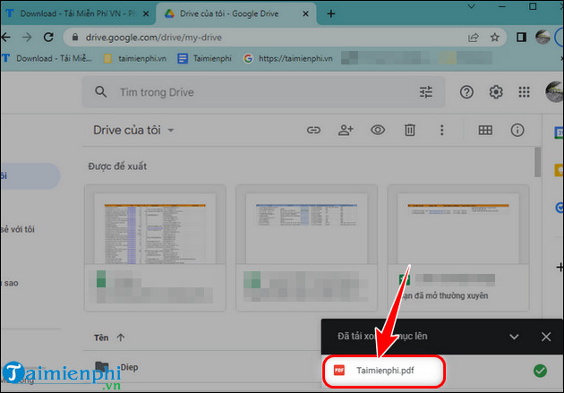Open Drive search filter options
Viewport: 564px width, 393px height.
click(x=426, y=92)
